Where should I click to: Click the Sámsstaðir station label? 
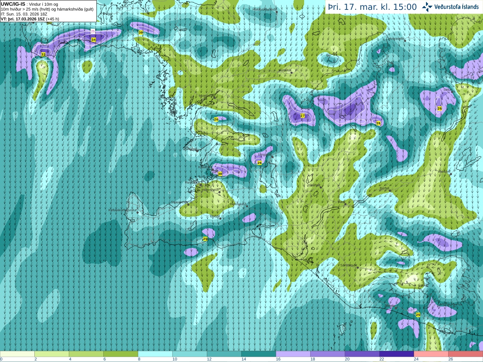tap(348, 265)
